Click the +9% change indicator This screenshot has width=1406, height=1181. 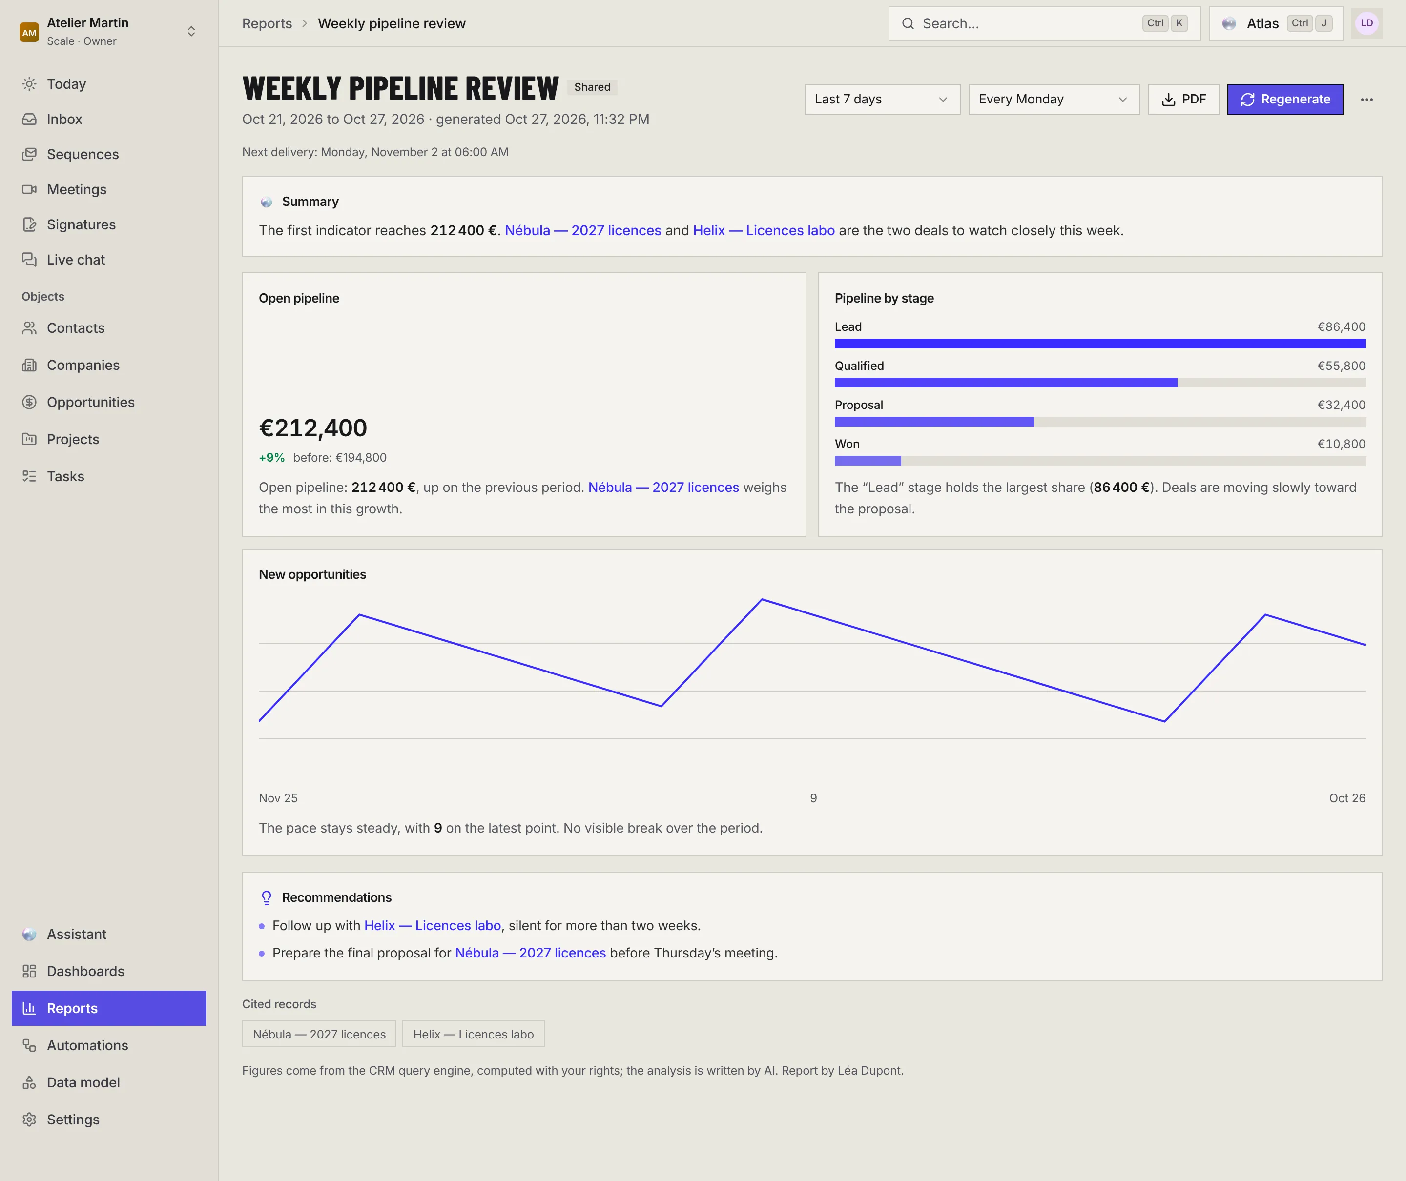[x=271, y=457]
